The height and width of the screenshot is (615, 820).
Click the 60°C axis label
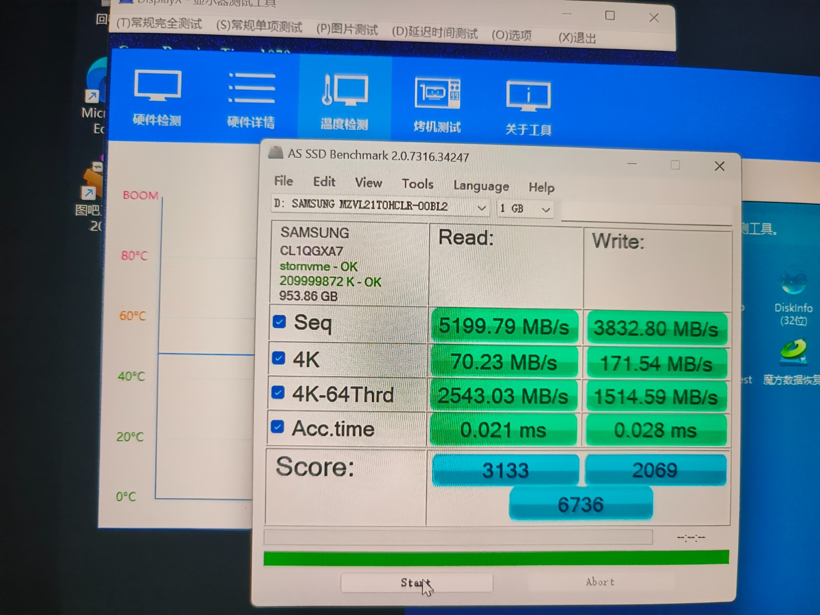[133, 316]
